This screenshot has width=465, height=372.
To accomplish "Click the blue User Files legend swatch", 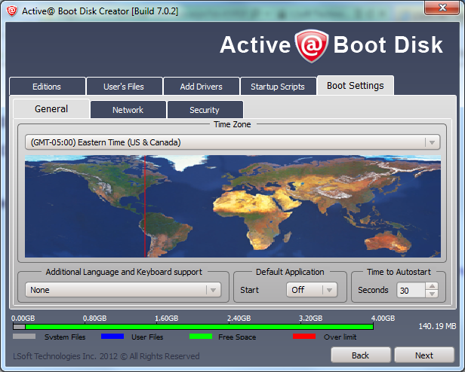I will point(112,337).
